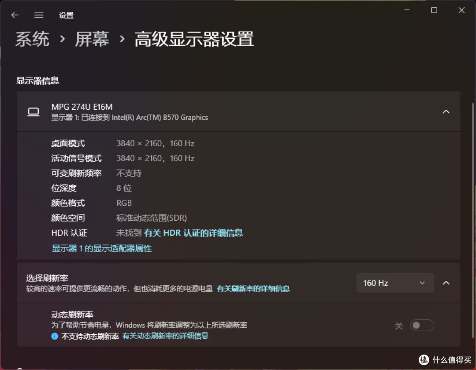Collapse the MPG 274U E16M display card
The width and height of the screenshot is (476, 370).
tap(446, 111)
